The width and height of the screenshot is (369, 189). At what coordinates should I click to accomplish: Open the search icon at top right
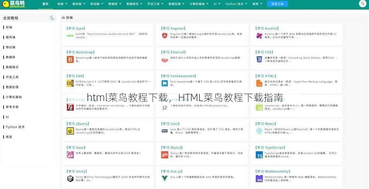[x=363, y=4]
